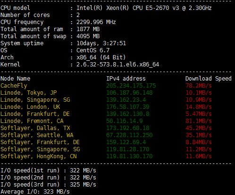Click IP address 176.58.107.39
235x195 pixels.
[127, 107]
